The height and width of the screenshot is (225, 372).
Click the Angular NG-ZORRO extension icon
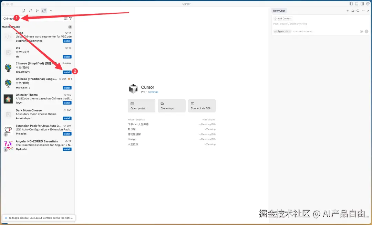coord(8,146)
